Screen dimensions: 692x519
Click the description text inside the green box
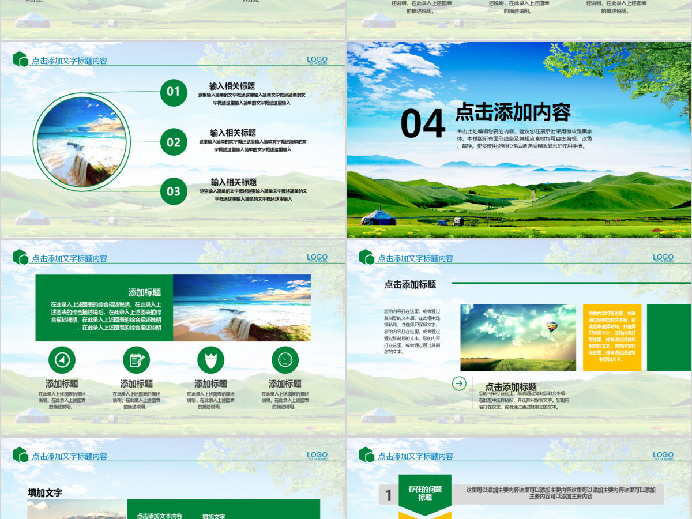(106, 316)
